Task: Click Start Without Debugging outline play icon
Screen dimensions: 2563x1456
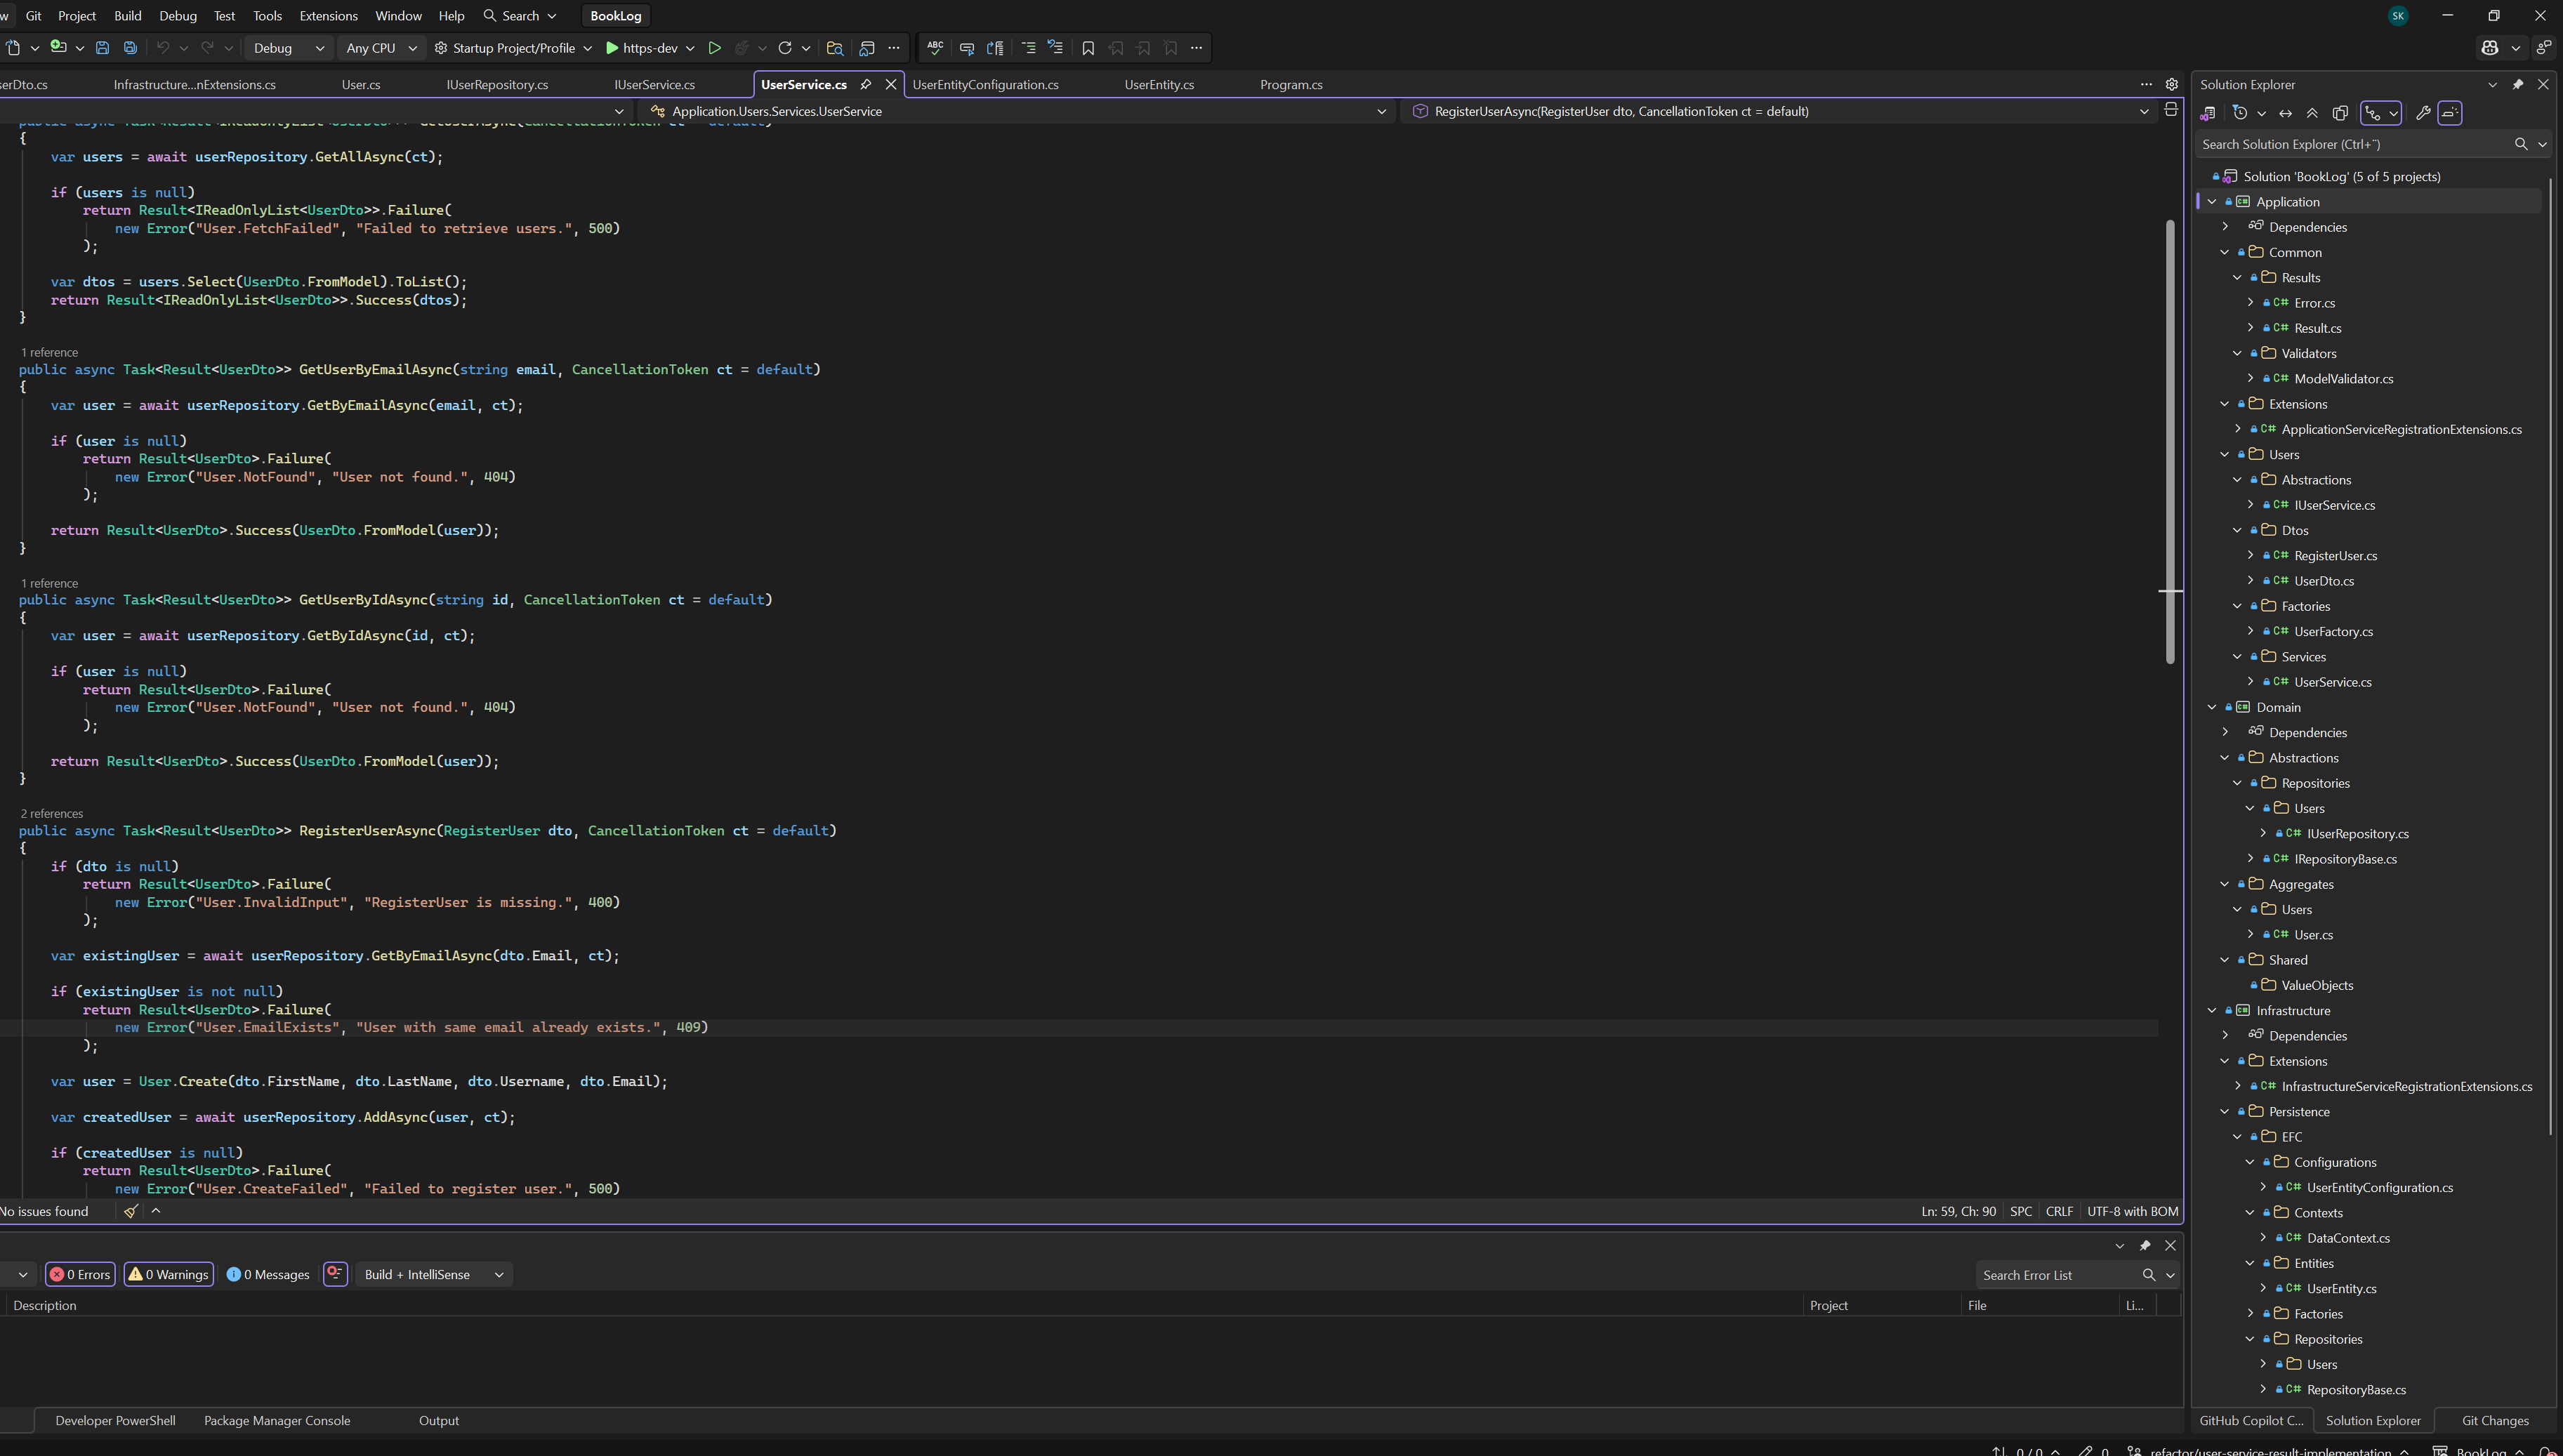Action: [714, 48]
